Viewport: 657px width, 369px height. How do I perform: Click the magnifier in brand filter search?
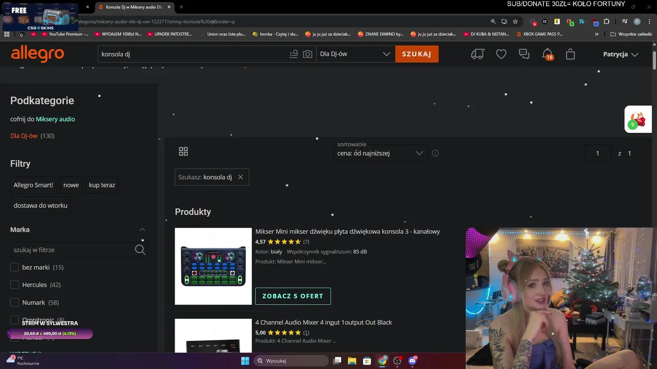(x=140, y=250)
